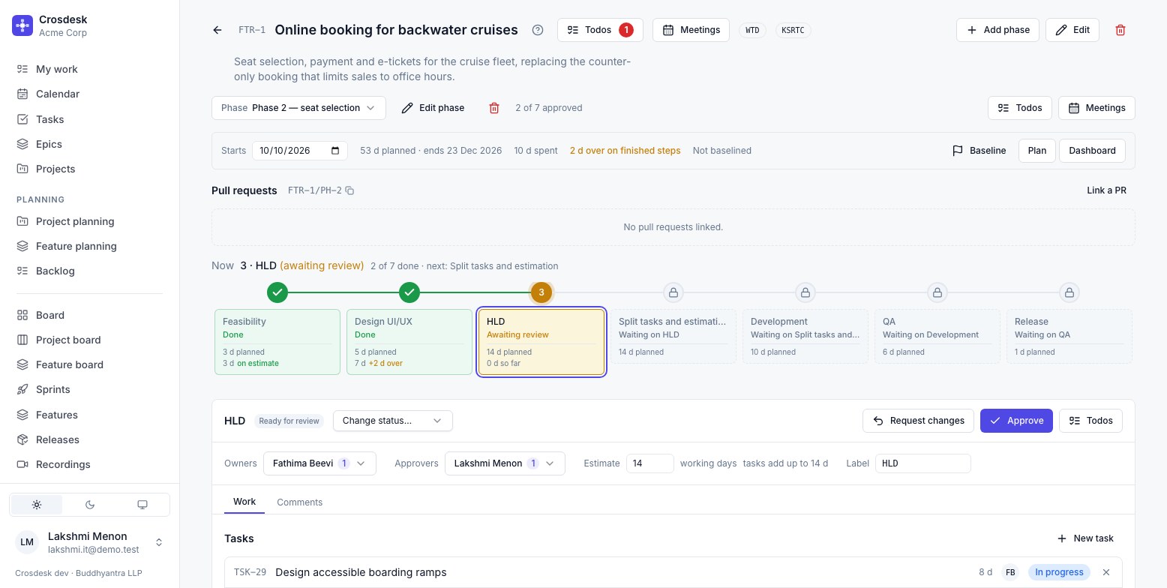Open My work in sidebar
Viewport: 1167px width, 588px height.
[89, 69]
